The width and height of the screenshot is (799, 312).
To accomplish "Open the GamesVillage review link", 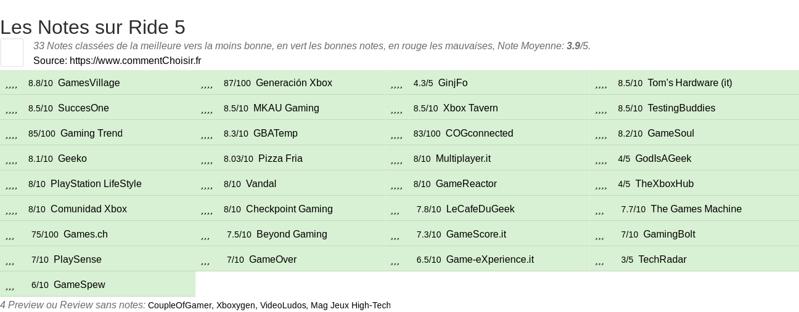I will [x=89, y=83].
